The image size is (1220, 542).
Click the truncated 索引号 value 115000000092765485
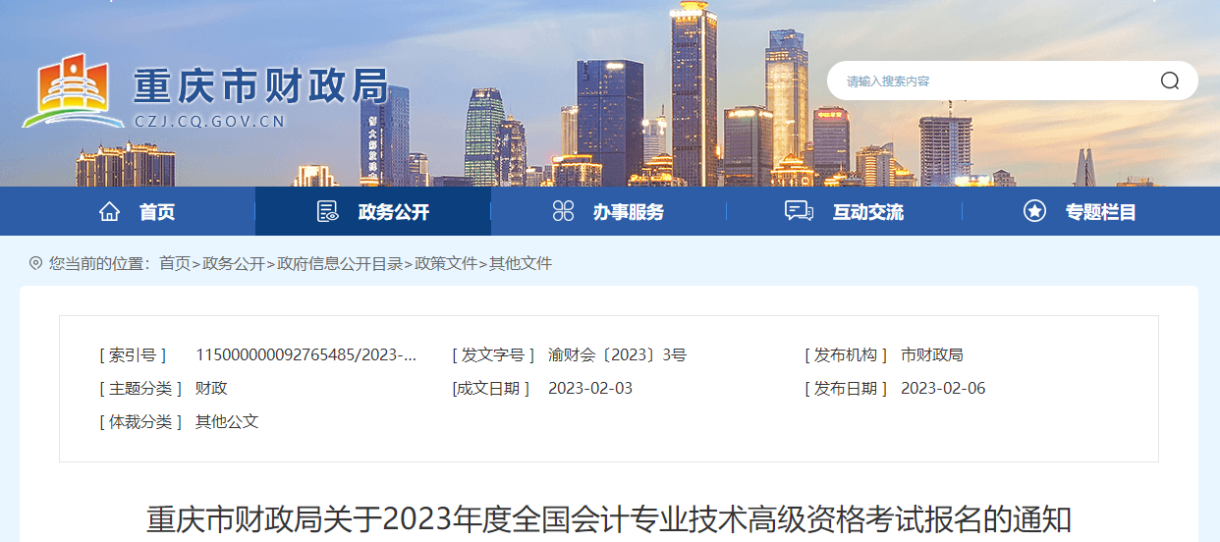[x=305, y=355]
